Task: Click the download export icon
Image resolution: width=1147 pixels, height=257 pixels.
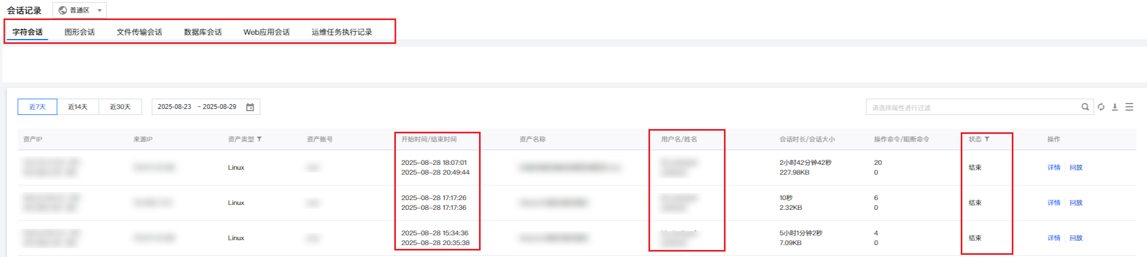Action: point(1115,107)
